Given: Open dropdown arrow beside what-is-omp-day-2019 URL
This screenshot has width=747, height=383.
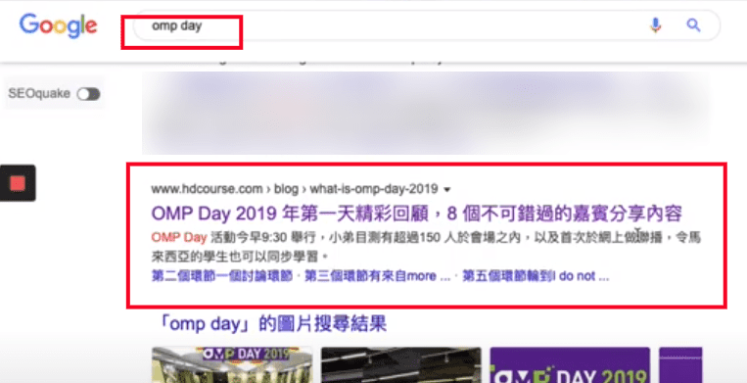Looking at the screenshot, I should click(446, 190).
